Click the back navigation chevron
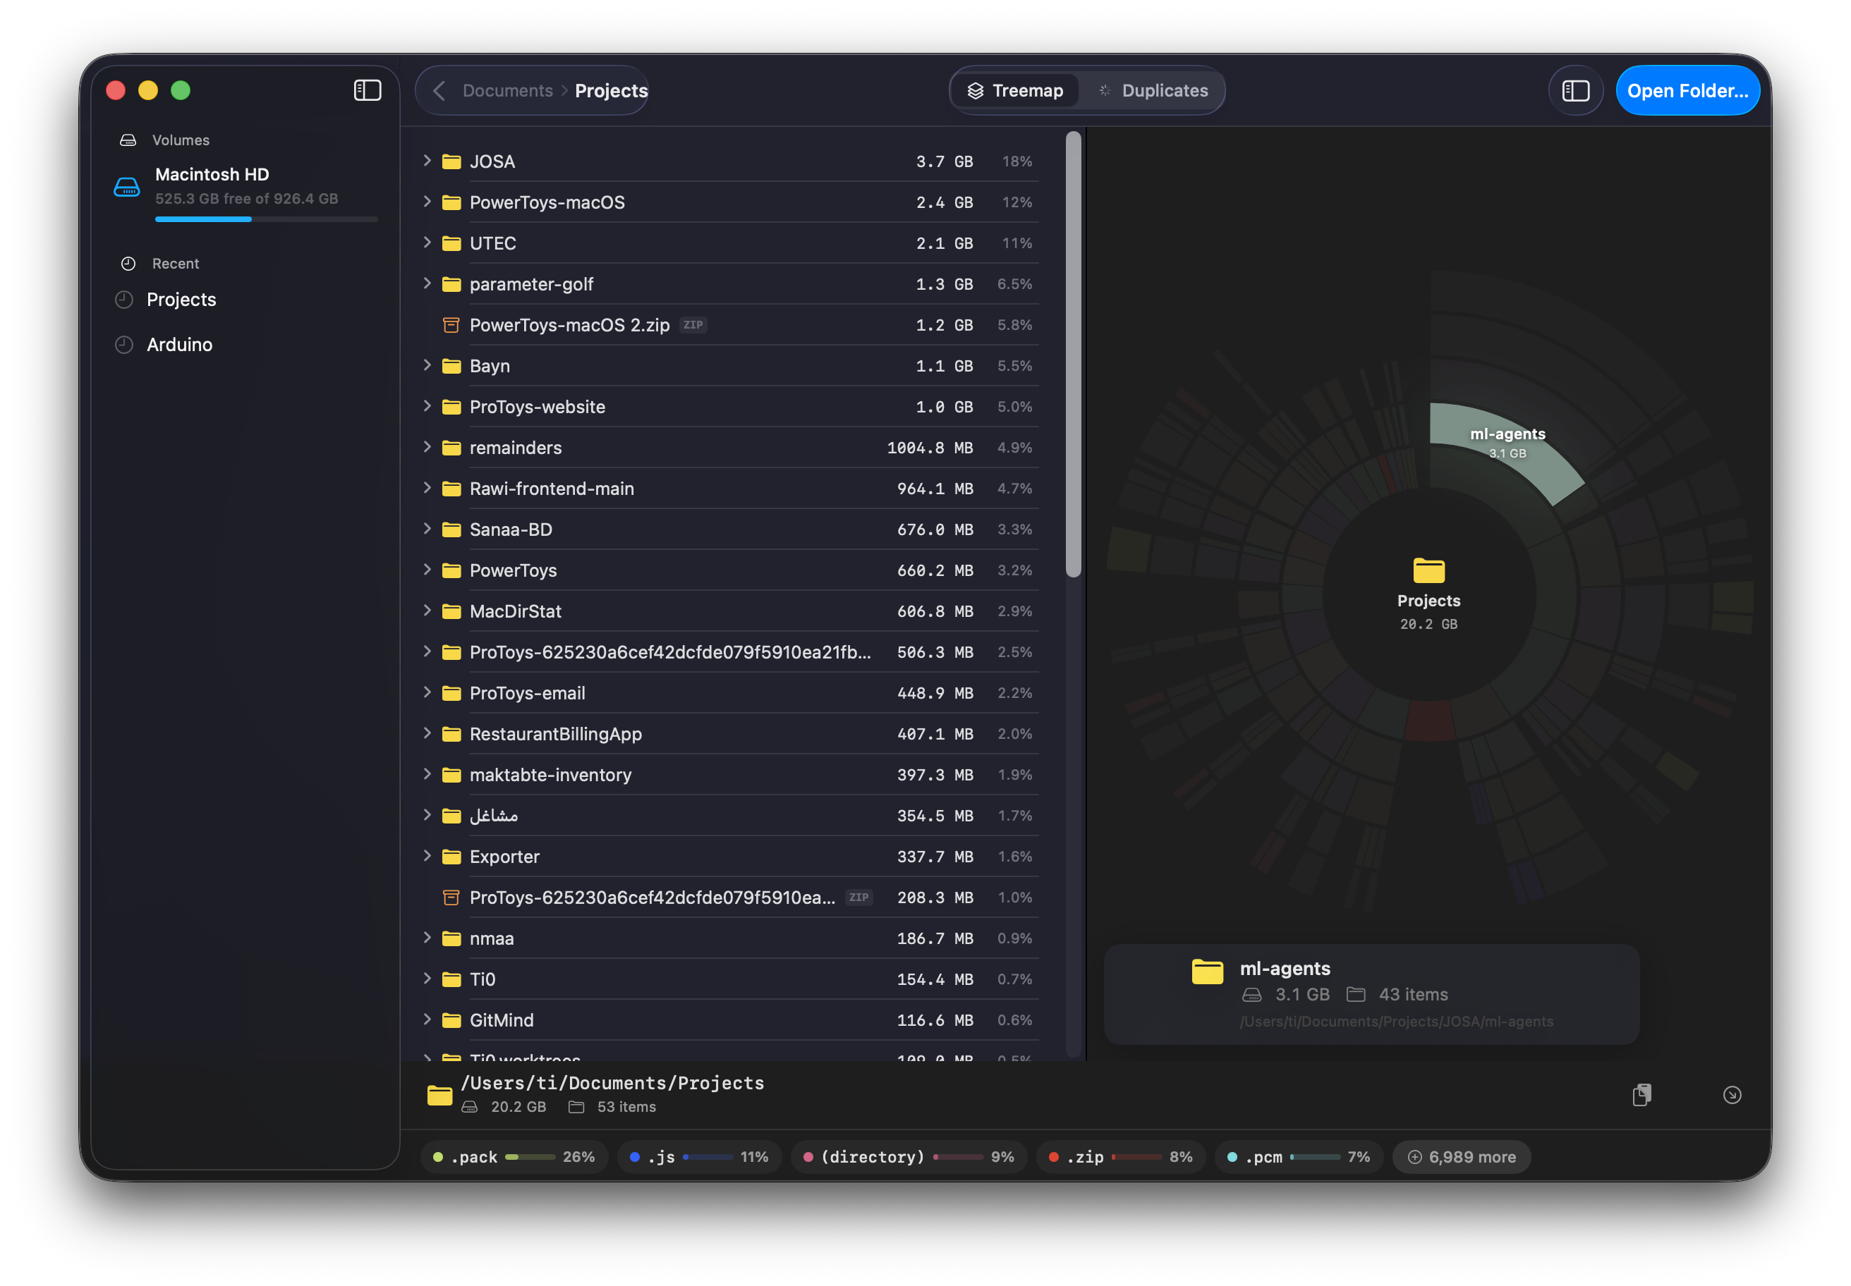 pos(439,90)
